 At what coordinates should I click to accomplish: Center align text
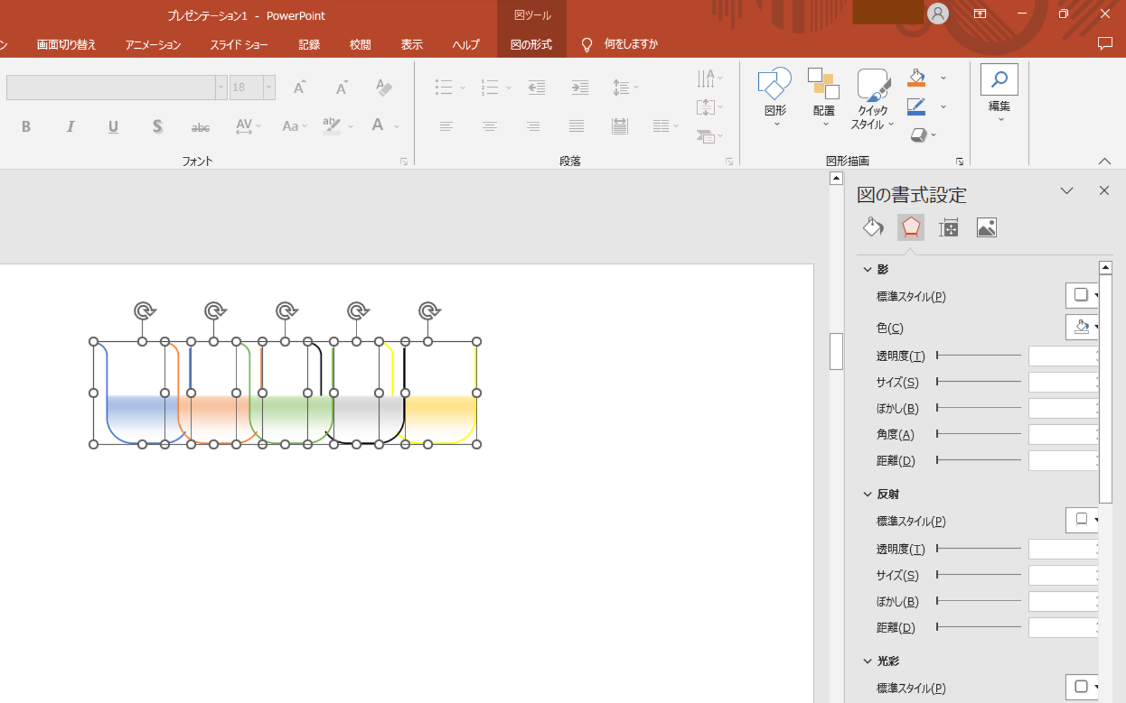[490, 126]
